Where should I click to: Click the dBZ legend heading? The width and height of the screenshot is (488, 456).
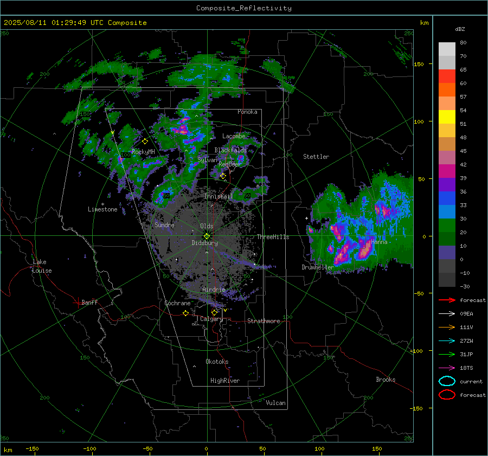click(x=460, y=29)
